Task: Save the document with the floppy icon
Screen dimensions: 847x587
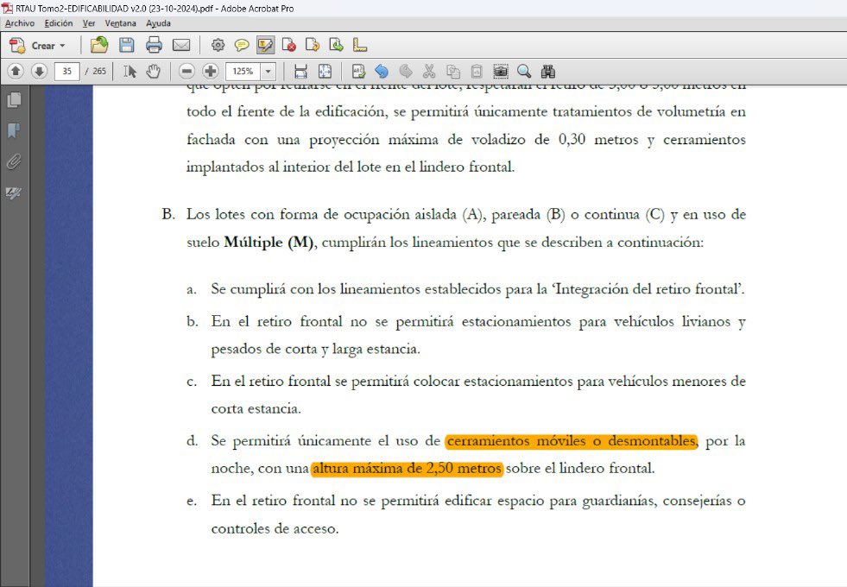Action: [126, 46]
